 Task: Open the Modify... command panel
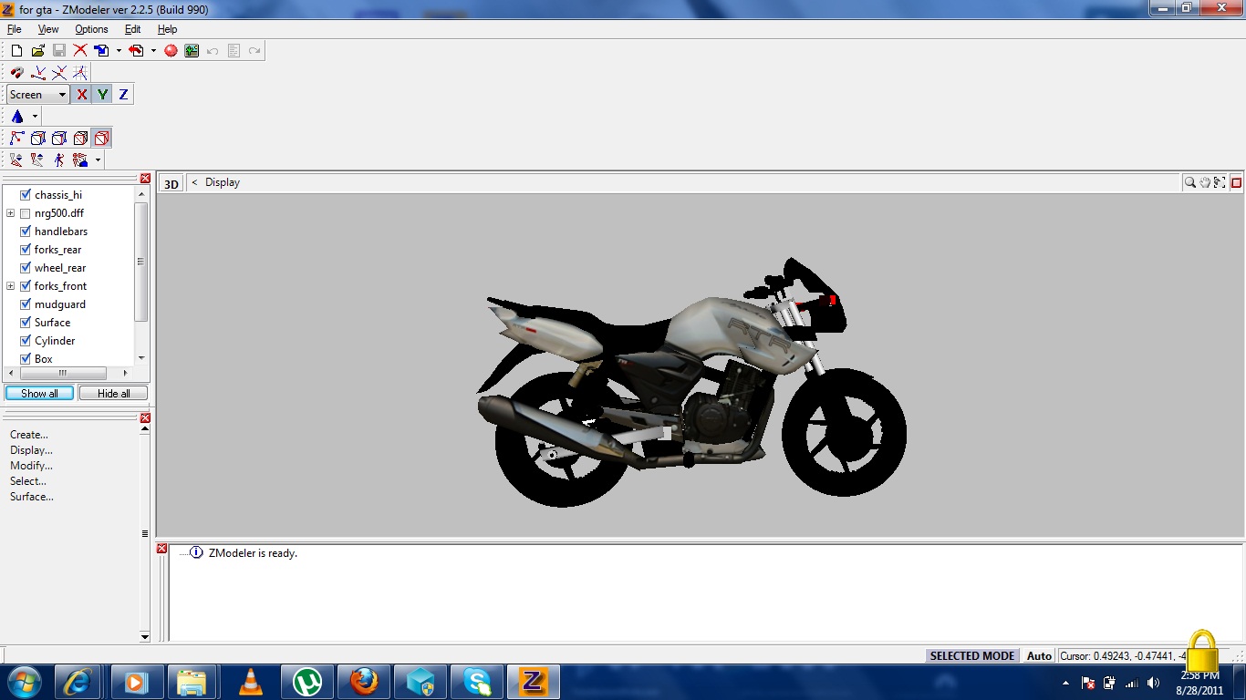(x=31, y=466)
